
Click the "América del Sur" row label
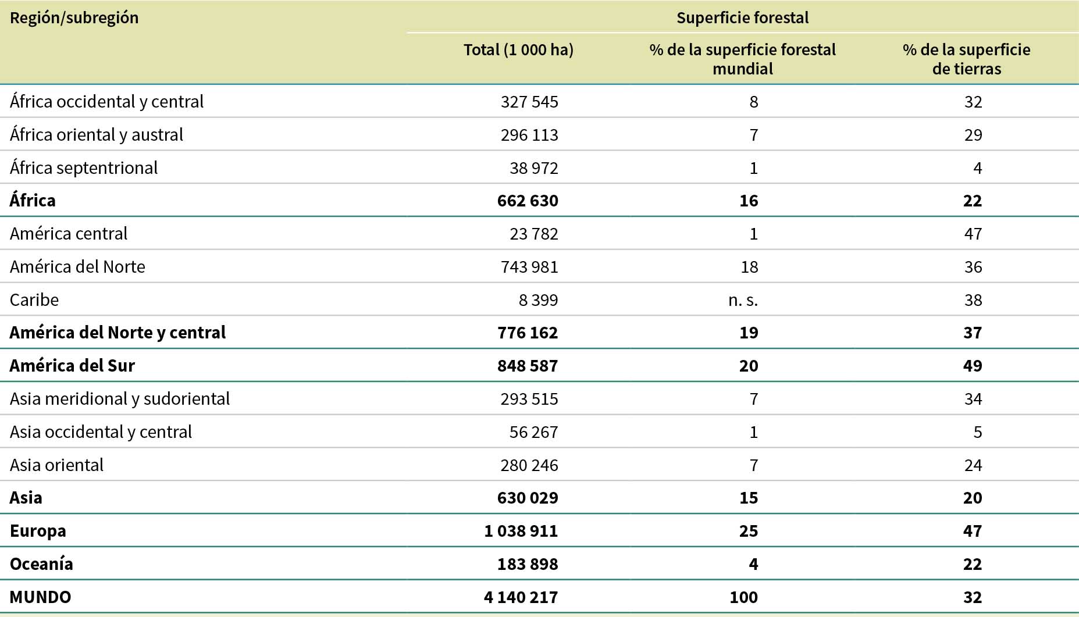click(x=72, y=366)
